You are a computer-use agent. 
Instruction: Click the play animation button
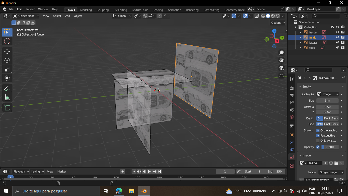point(149,171)
